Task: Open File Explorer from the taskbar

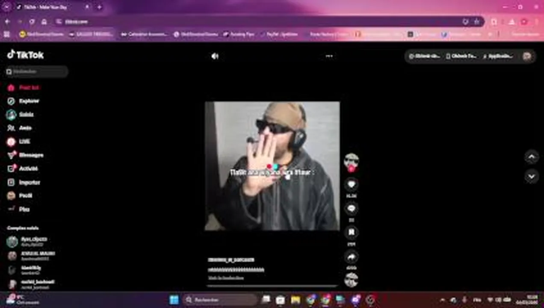Action: [x=296, y=300]
